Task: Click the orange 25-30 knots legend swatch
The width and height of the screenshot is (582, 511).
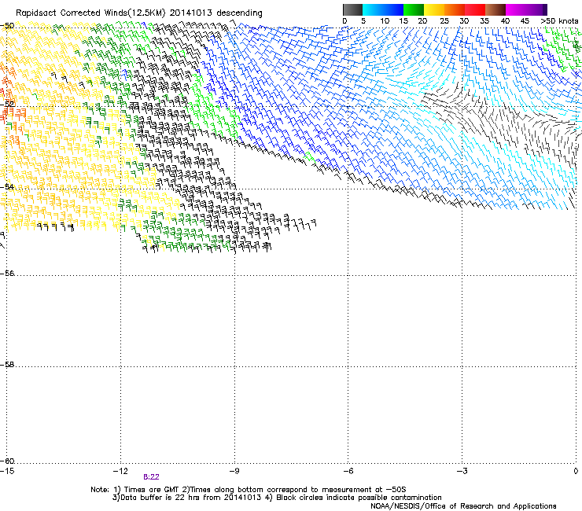Action: point(455,9)
